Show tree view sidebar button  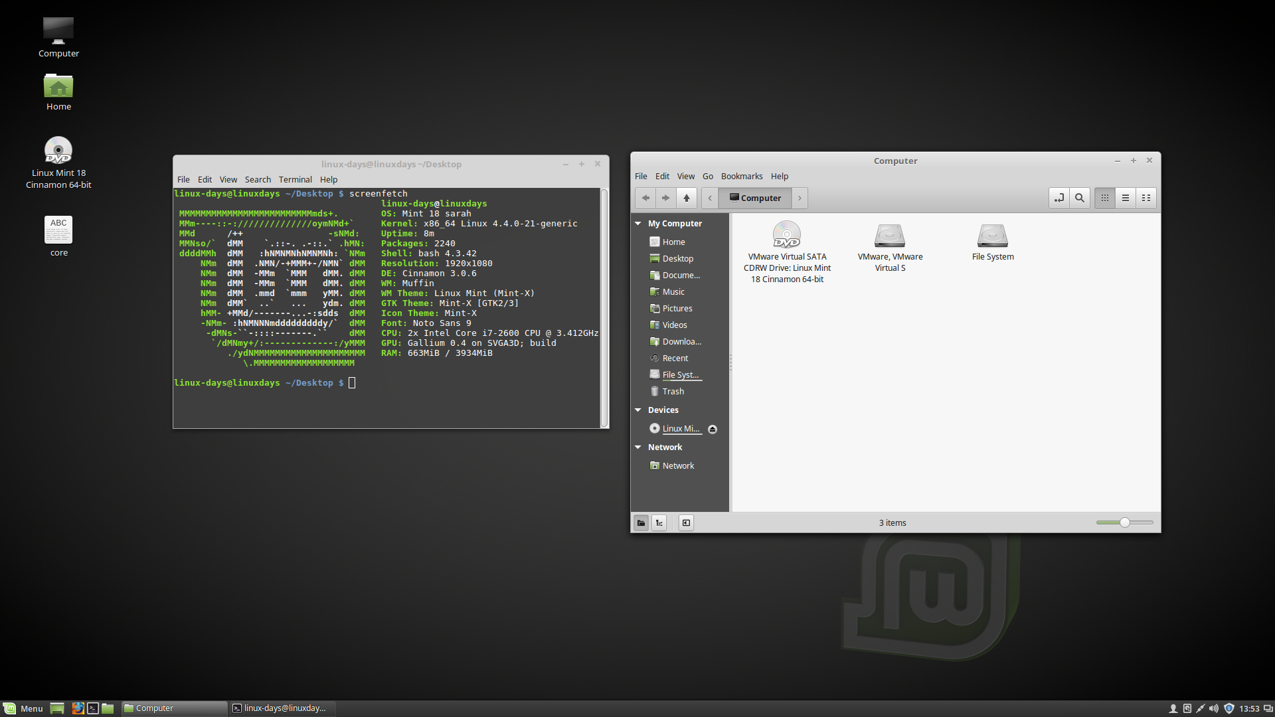point(659,523)
